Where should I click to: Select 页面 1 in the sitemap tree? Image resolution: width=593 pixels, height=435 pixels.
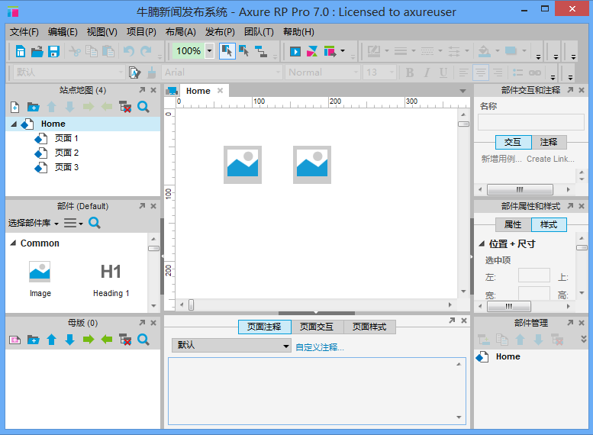pyautogui.click(x=66, y=138)
